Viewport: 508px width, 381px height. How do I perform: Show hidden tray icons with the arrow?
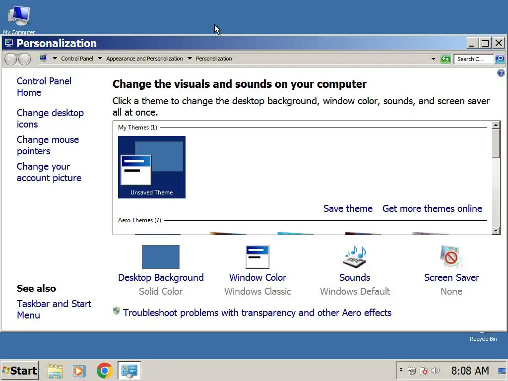pyautogui.click(x=401, y=370)
